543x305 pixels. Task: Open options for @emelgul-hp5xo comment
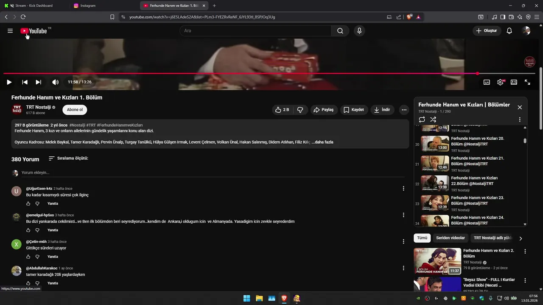[x=403, y=215]
